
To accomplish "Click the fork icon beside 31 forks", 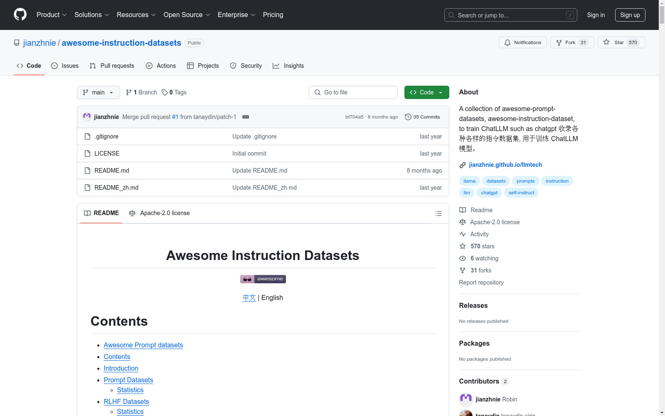I will coord(463,270).
